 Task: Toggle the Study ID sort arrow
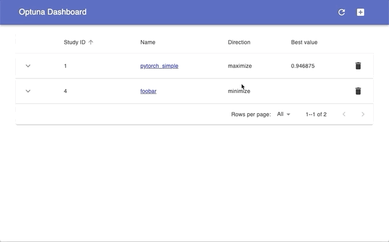point(91,42)
